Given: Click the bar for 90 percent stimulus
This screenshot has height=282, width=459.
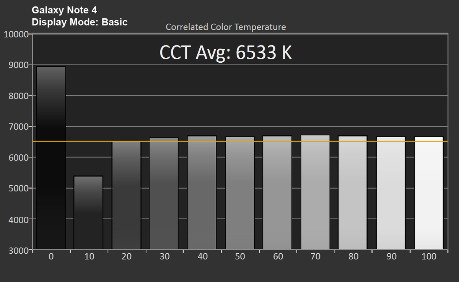Looking at the screenshot, I should point(391,193).
